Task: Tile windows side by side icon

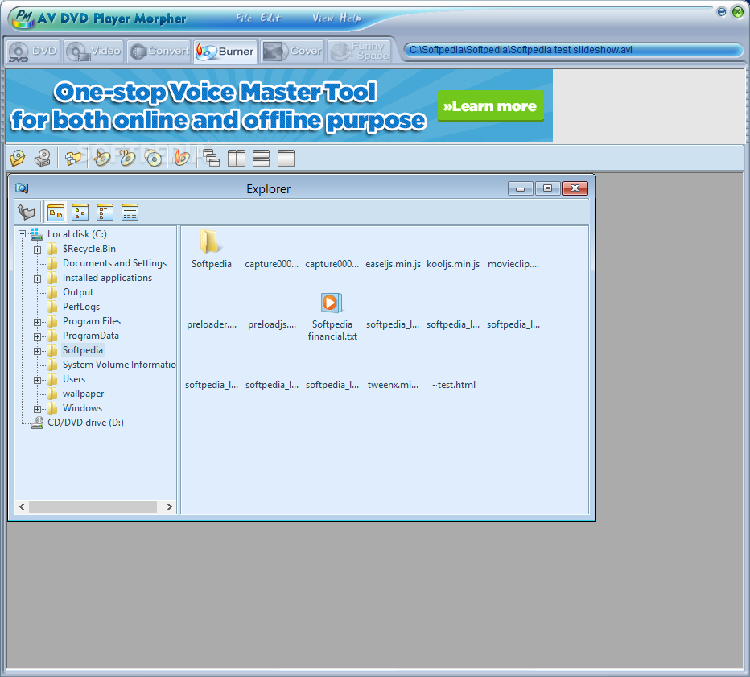Action: [237, 158]
